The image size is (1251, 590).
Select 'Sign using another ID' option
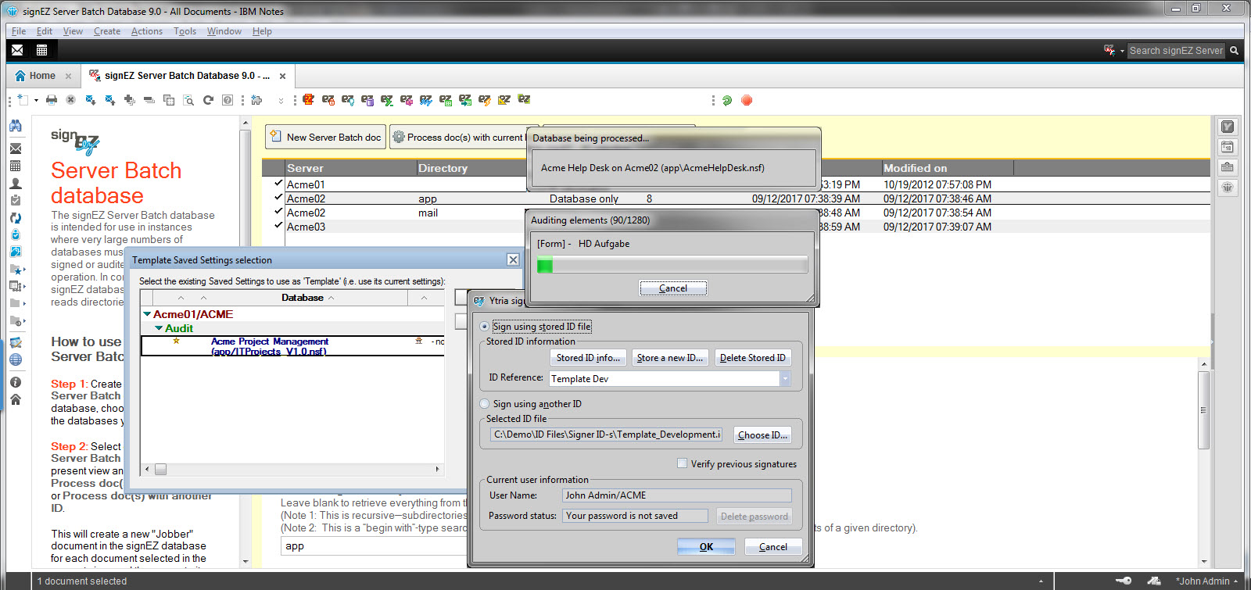(x=485, y=404)
